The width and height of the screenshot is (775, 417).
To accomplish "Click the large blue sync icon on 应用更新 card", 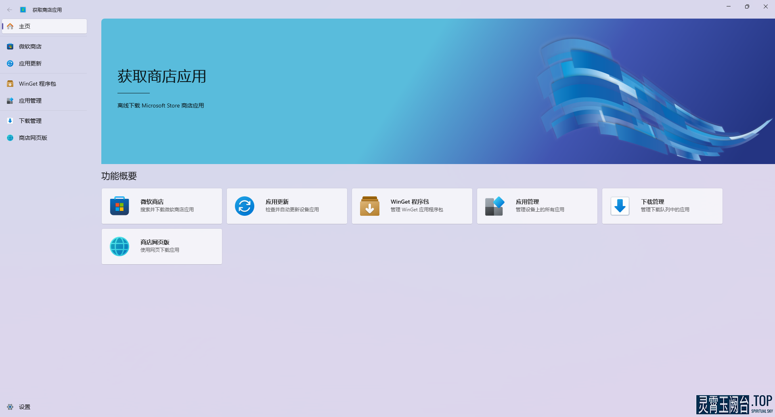I will pyautogui.click(x=245, y=206).
